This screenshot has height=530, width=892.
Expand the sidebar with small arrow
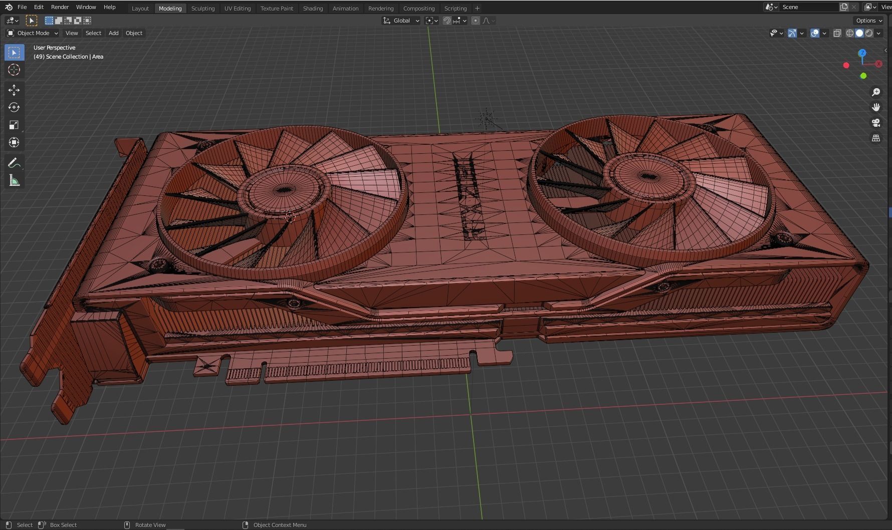pyautogui.click(x=886, y=50)
